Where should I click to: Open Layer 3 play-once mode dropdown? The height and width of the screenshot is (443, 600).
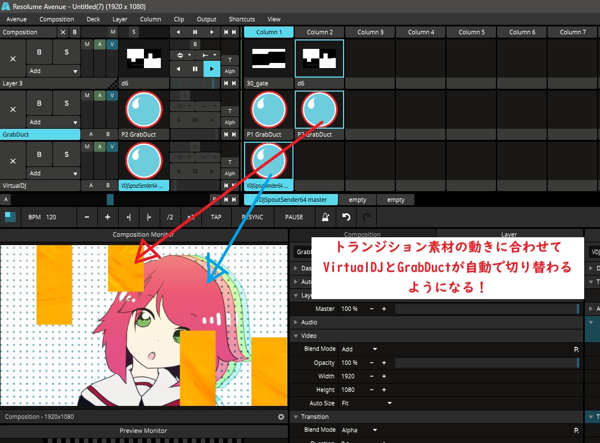click(x=209, y=55)
